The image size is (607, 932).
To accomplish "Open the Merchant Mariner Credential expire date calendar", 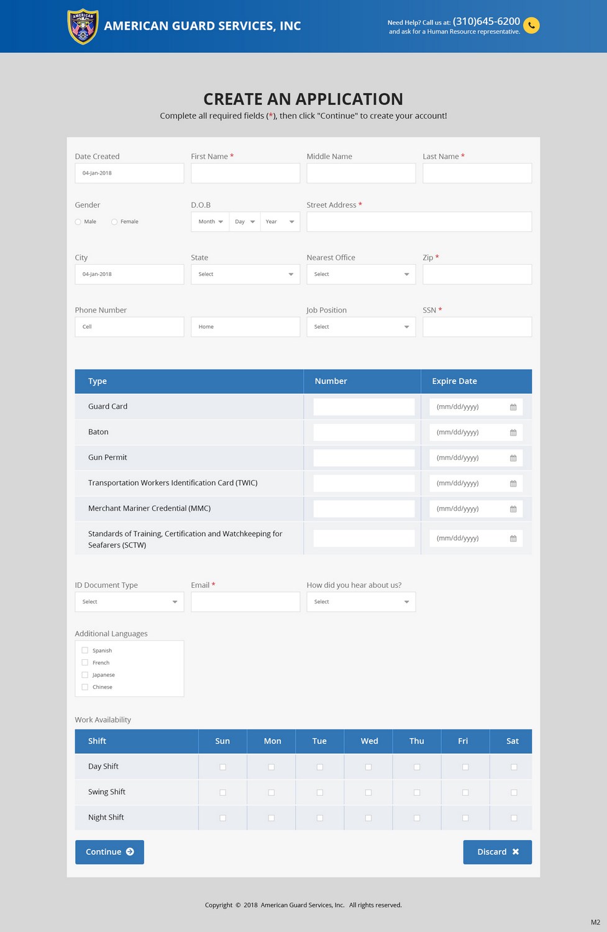I will click(x=513, y=508).
